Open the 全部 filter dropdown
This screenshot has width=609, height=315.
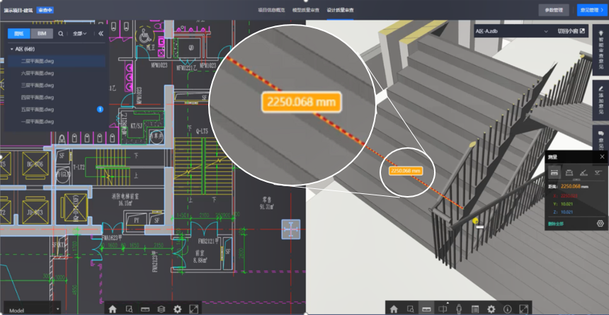point(81,33)
